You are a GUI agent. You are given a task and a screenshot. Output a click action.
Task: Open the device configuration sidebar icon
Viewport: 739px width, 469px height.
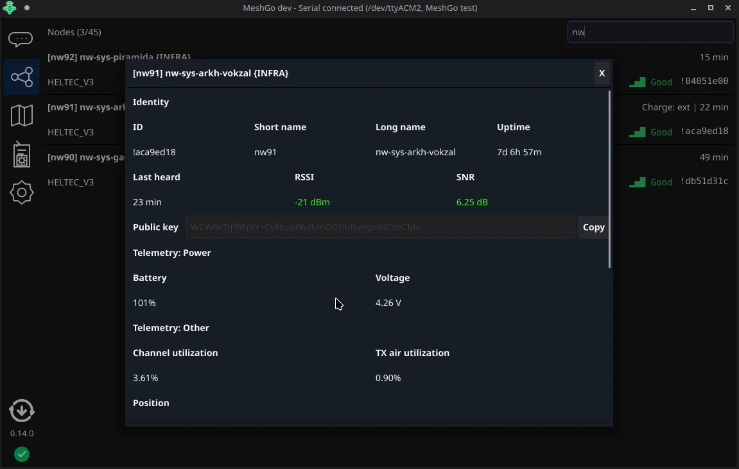point(21,155)
